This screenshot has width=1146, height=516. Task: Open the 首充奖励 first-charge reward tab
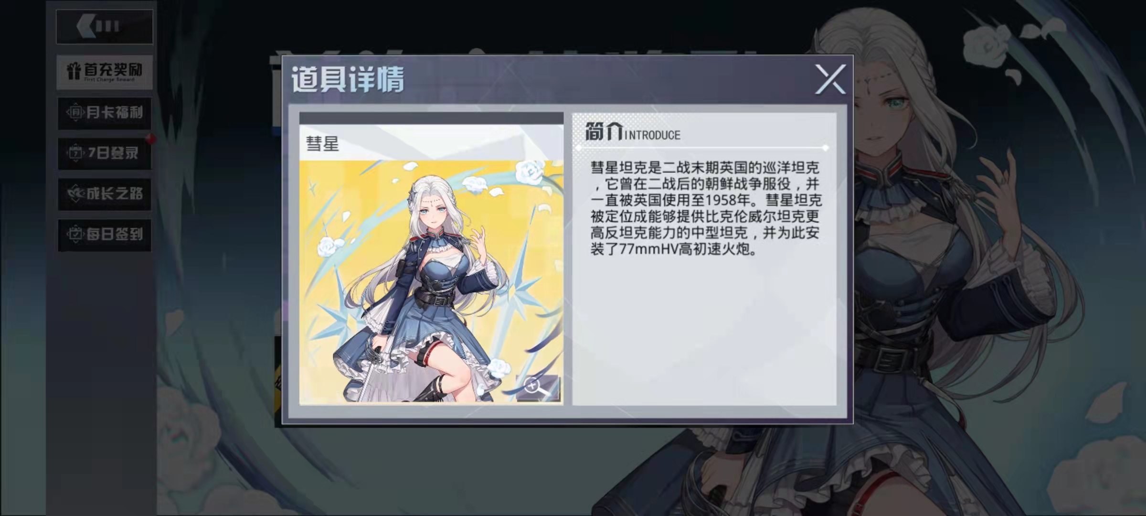pyautogui.click(x=104, y=72)
